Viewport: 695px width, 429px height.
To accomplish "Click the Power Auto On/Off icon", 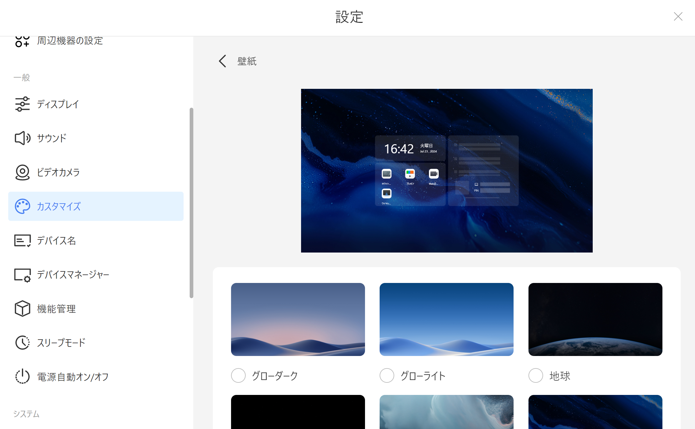I will [22, 377].
